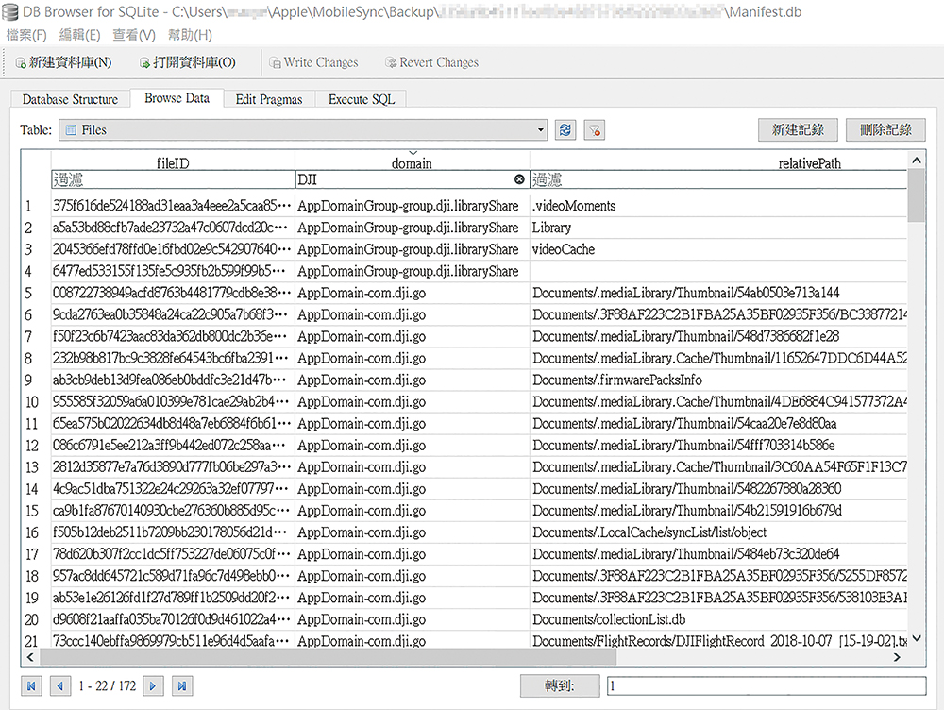Image resolution: width=944 pixels, height=710 pixels.
Task: Open the 查看(V) menu
Action: [x=134, y=35]
